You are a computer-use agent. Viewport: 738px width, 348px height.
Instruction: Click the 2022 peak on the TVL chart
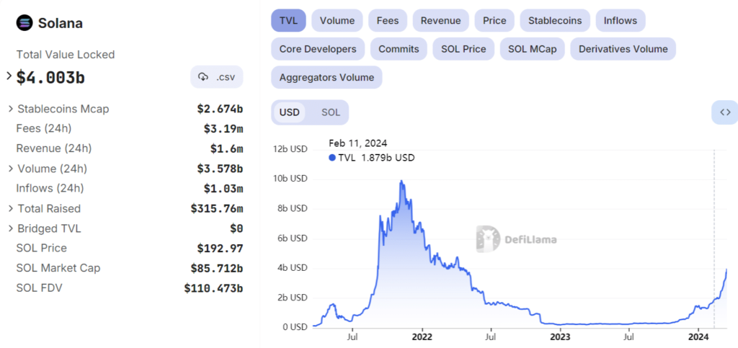tap(401, 182)
